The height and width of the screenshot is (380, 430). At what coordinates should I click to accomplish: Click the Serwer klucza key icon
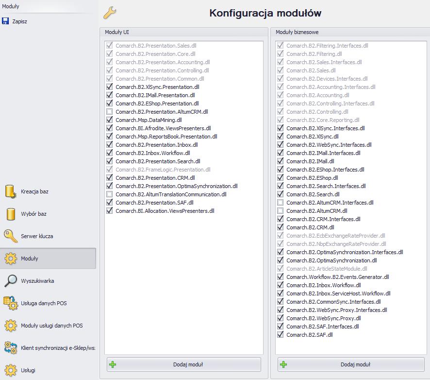pyautogui.click(x=10, y=236)
